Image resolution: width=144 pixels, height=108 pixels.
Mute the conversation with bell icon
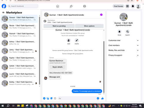(x=119, y=32)
